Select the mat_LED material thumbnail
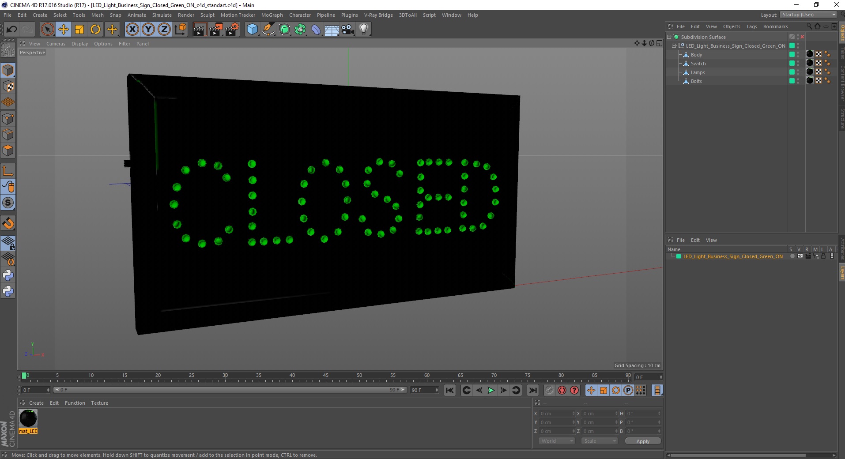 pyautogui.click(x=28, y=418)
